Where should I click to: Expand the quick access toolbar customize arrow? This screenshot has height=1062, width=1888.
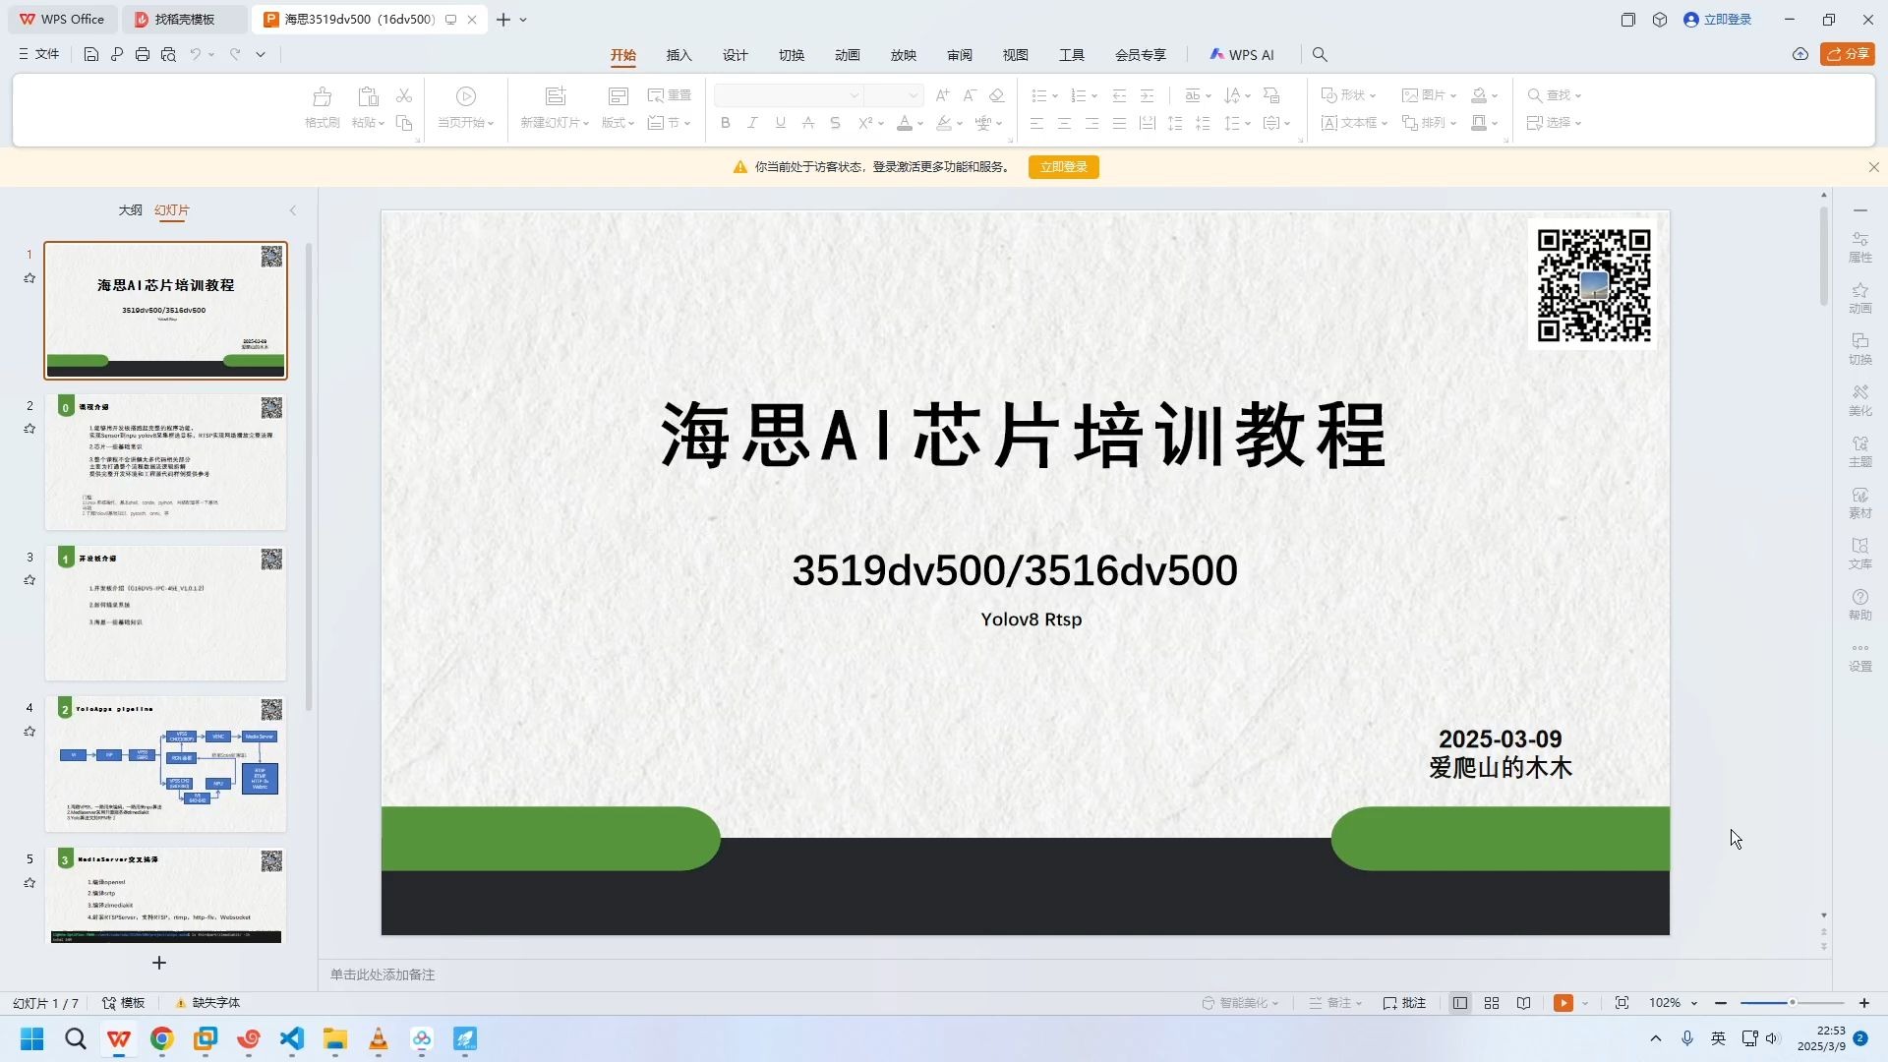(261, 55)
